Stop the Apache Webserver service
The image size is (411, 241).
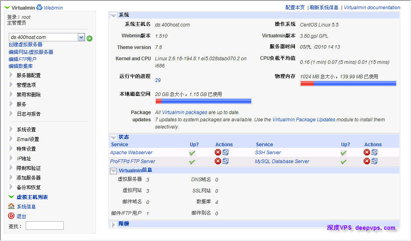[x=218, y=152]
